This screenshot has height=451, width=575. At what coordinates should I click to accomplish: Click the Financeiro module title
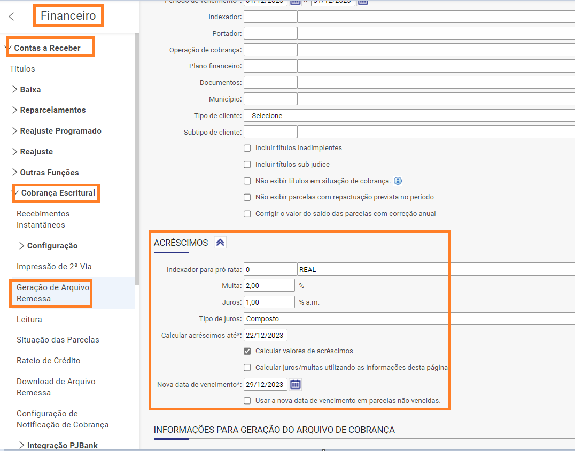pyautogui.click(x=68, y=16)
